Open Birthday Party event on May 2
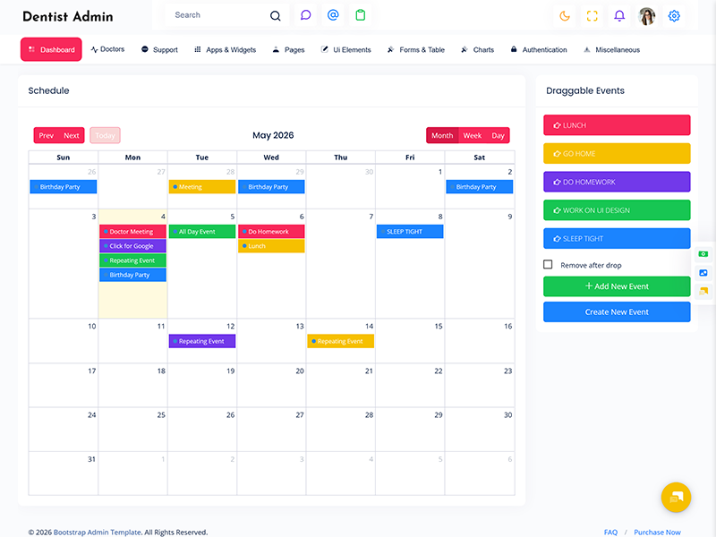The width and height of the screenshot is (716, 537). coord(480,187)
